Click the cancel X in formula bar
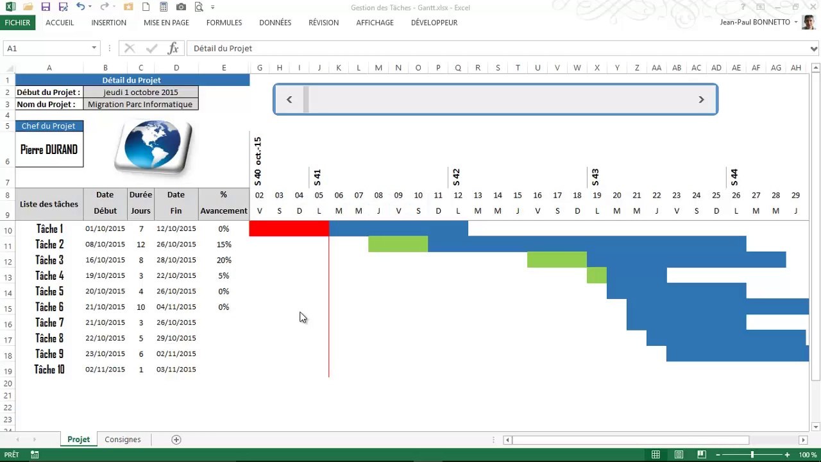Screen dimensions: 821x462 point(130,48)
